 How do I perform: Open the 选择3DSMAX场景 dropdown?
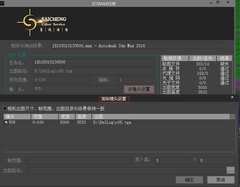point(221,46)
